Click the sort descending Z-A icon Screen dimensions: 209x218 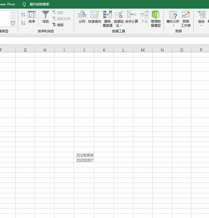point(23,23)
